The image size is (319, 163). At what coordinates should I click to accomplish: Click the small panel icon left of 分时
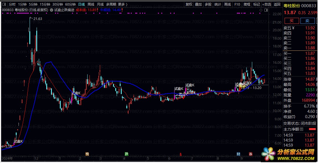pos(4,4)
